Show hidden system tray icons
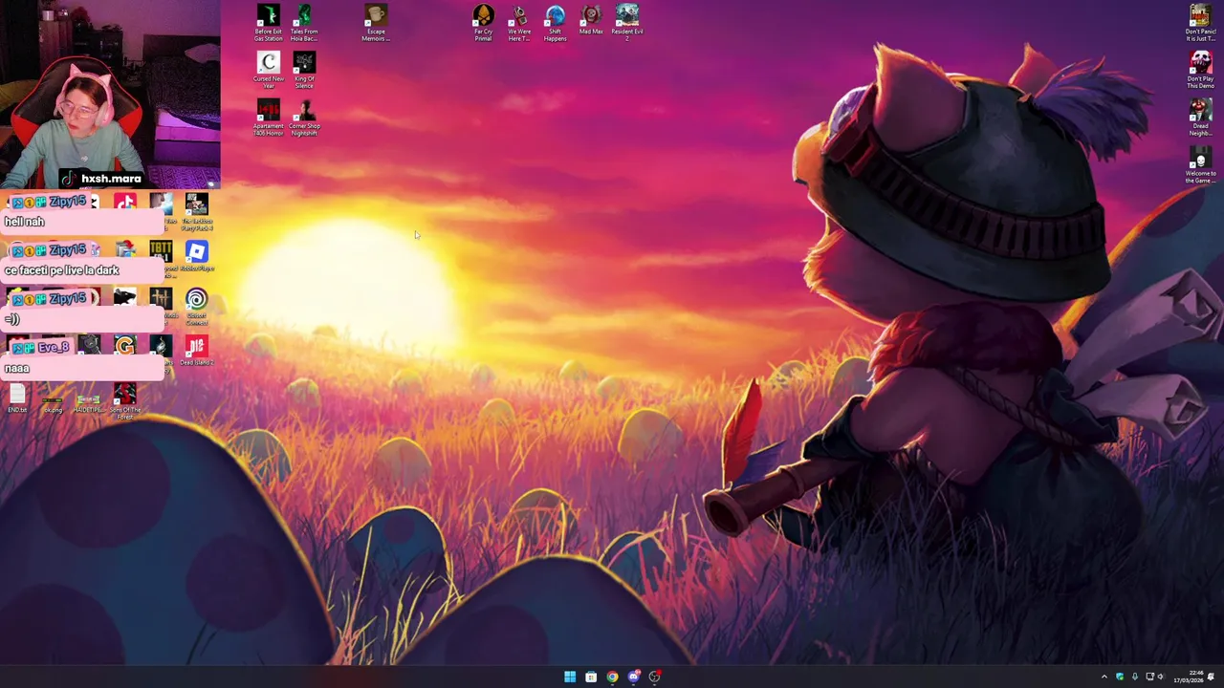Viewport: 1224px width, 688px height. pos(1104,677)
